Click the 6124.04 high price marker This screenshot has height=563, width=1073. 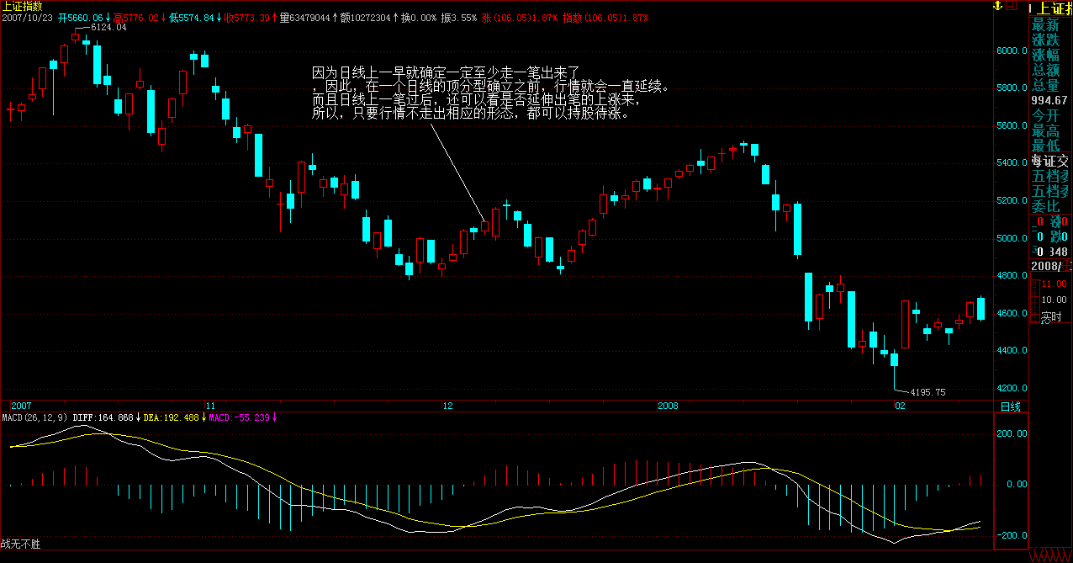click(108, 28)
